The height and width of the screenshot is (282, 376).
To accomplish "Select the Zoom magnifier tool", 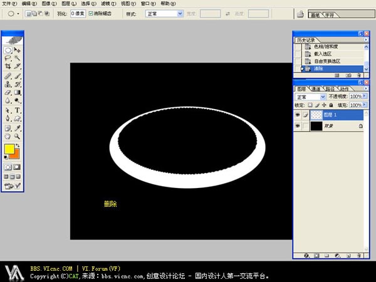I will point(18,135).
